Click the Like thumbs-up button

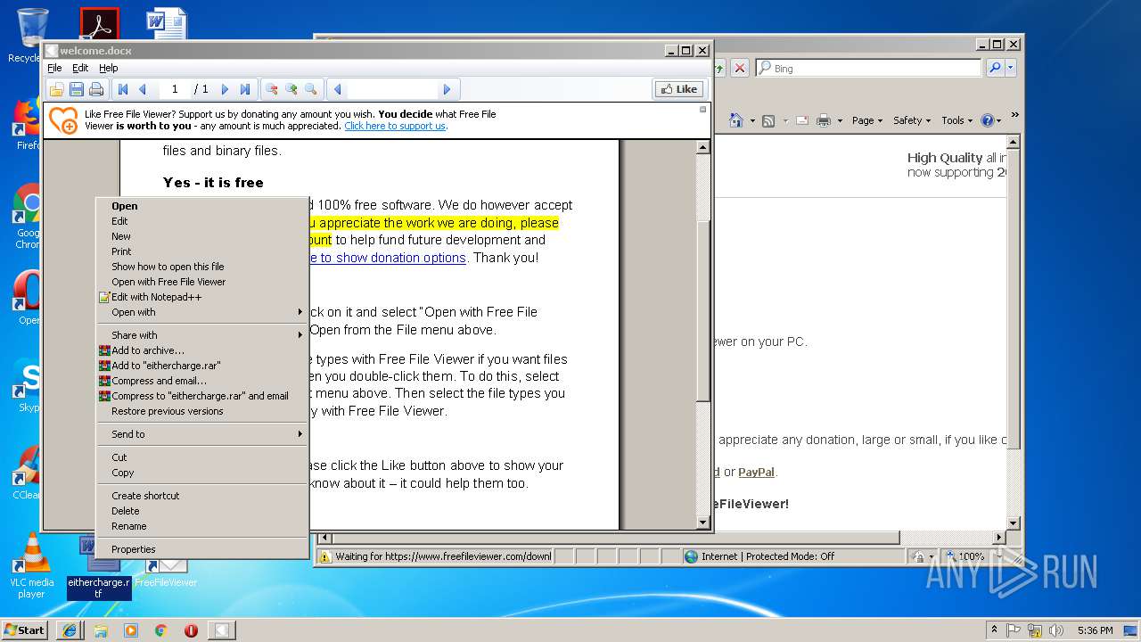click(x=679, y=89)
